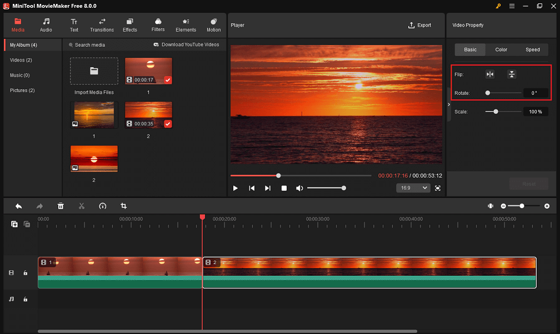Delete selected clip with trash icon
Image resolution: width=560 pixels, height=334 pixels.
pyautogui.click(x=61, y=206)
